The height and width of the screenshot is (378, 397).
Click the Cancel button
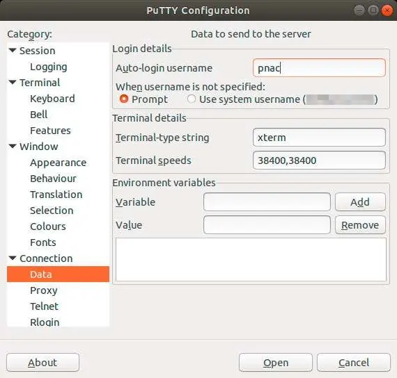[x=354, y=362]
